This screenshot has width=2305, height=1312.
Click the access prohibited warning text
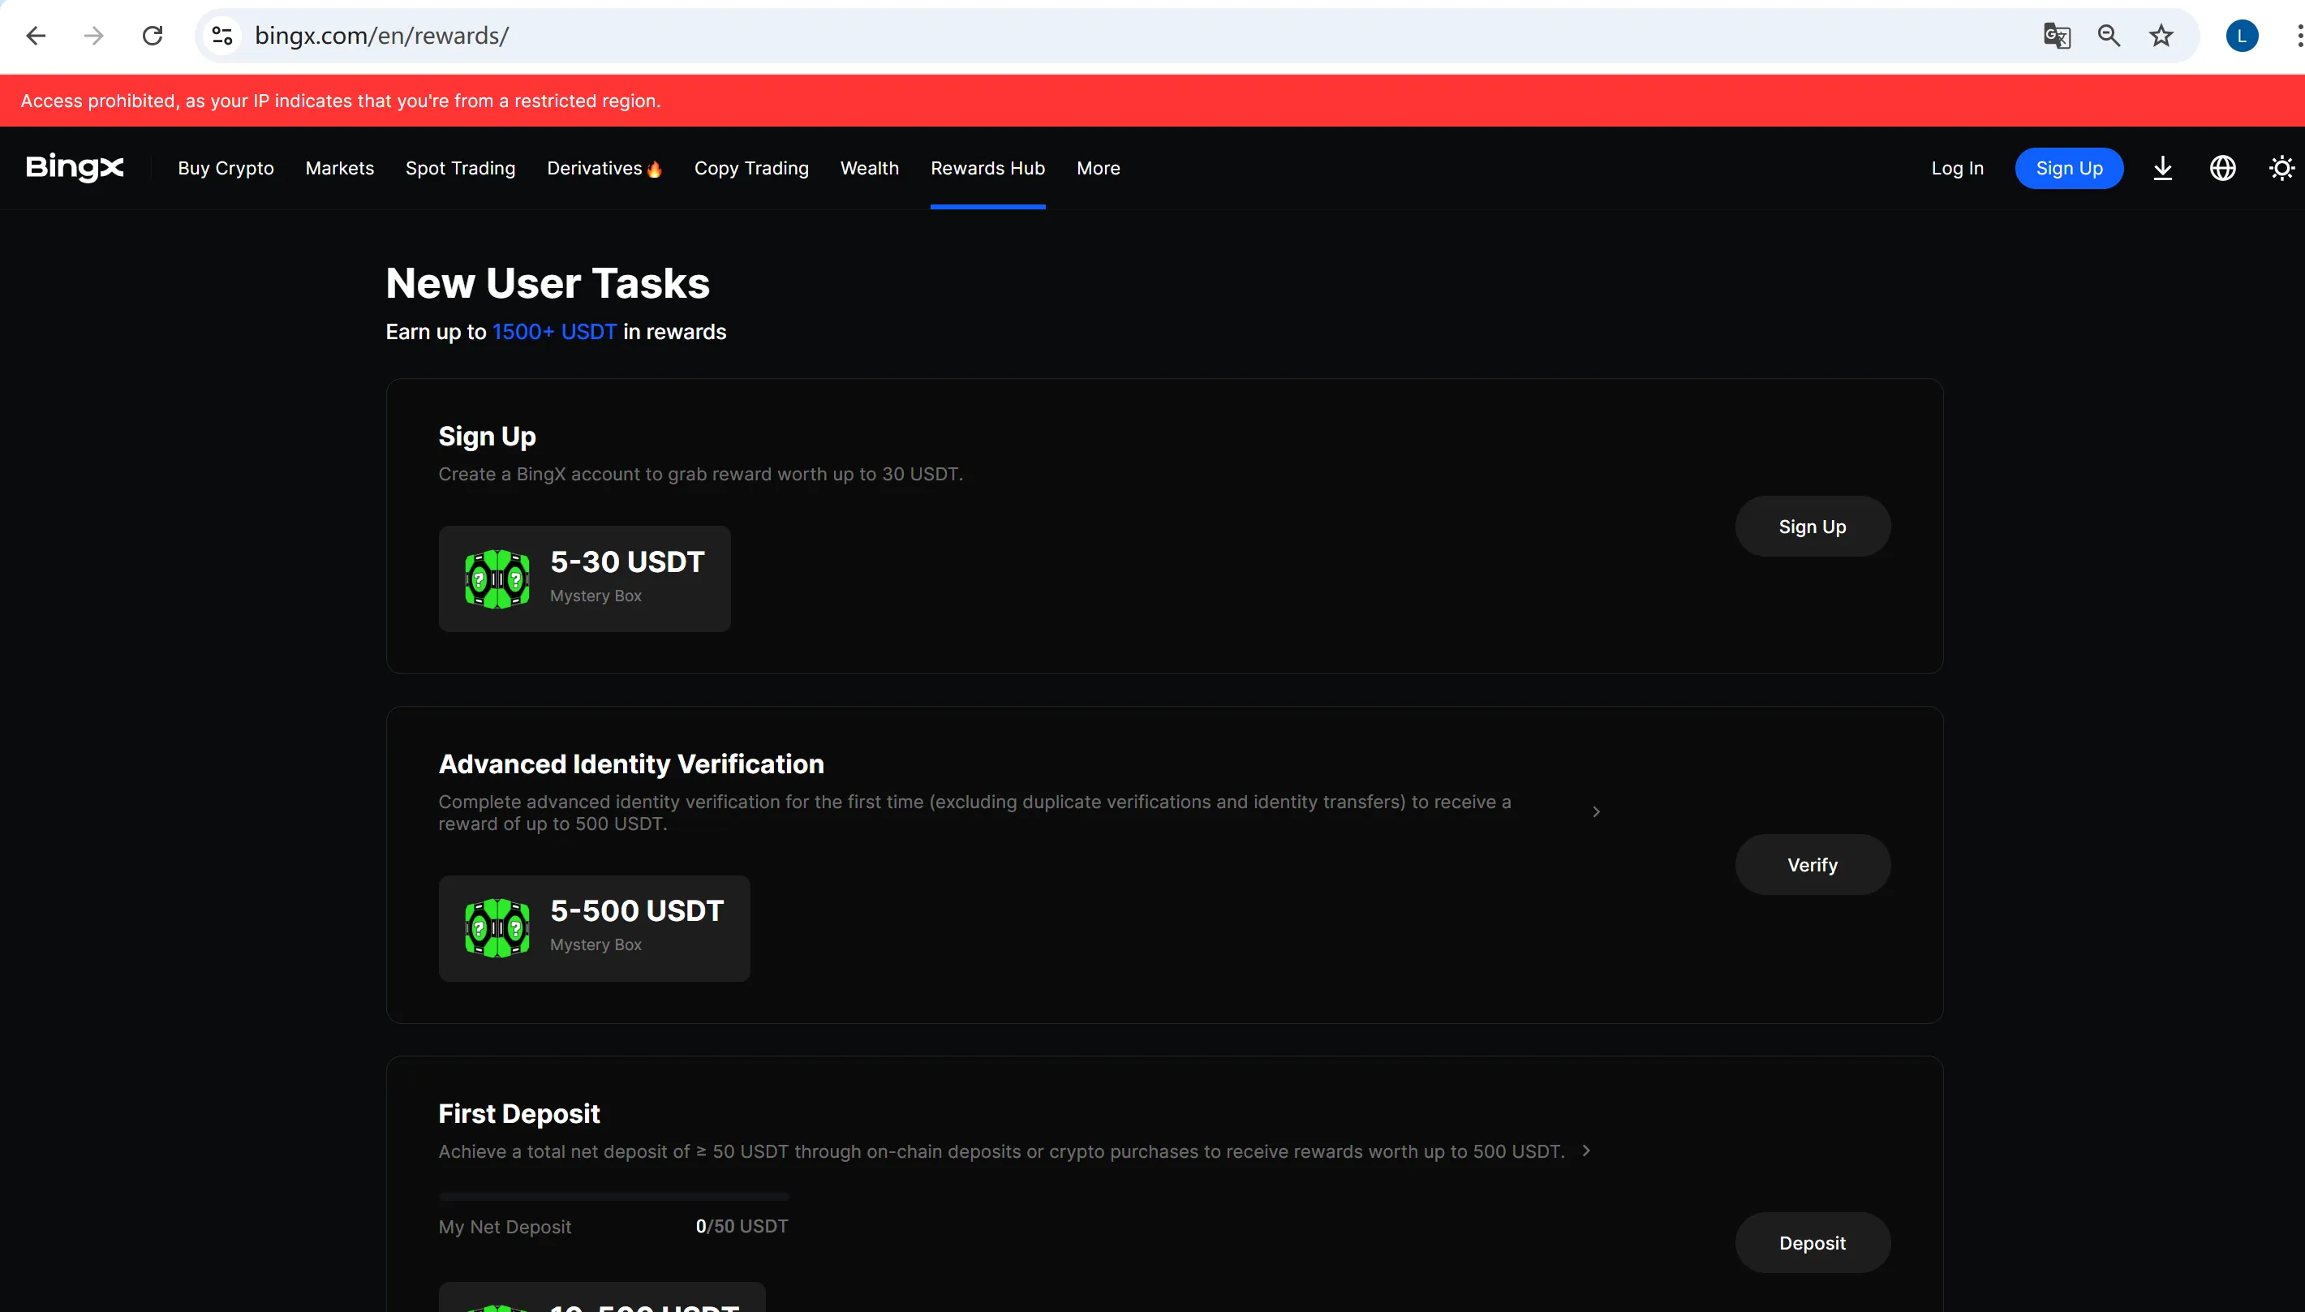[x=341, y=101]
